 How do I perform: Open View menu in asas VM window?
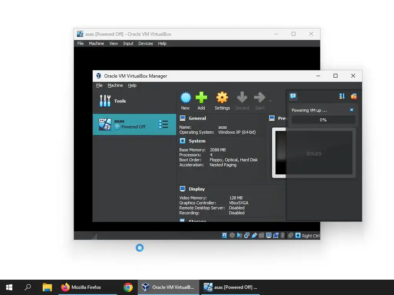click(114, 43)
